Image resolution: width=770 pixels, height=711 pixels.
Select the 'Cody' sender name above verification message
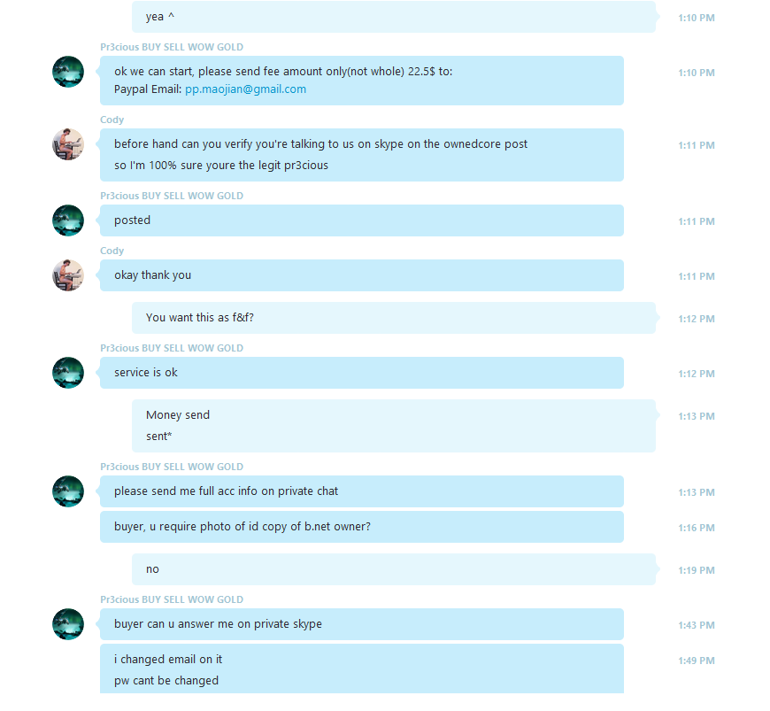tap(112, 120)
